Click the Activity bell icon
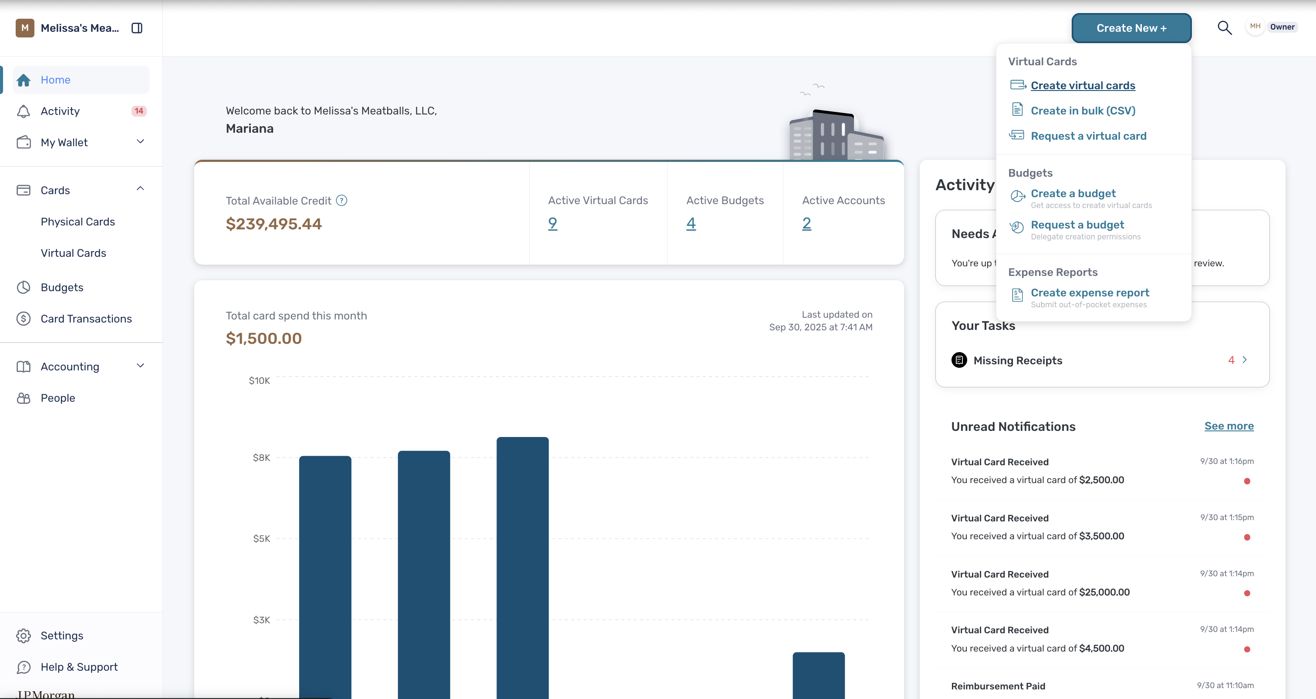The height and width of the screenshot is (699, 1316). 24,111
